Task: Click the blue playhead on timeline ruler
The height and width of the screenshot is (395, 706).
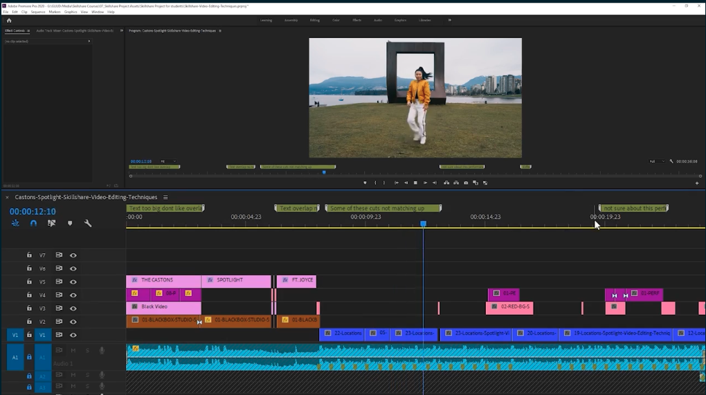Action: click(424, 223)
